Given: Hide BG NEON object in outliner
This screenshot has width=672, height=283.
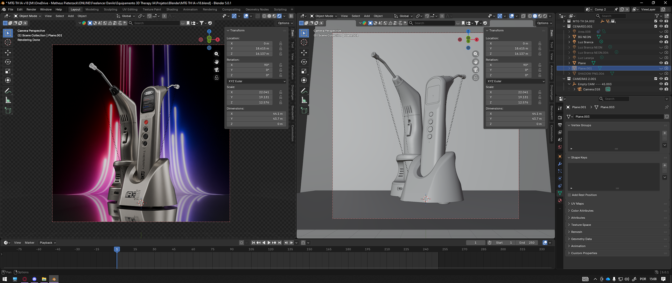Looking at the screenshot, I should (661, 37).
